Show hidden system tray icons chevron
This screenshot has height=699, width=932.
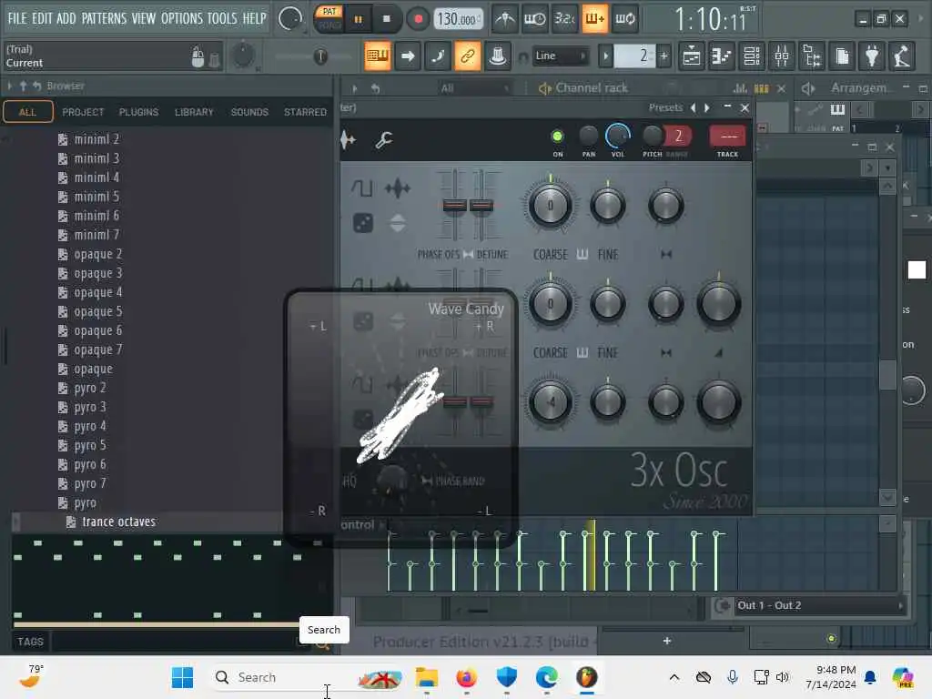click(674, 677)
